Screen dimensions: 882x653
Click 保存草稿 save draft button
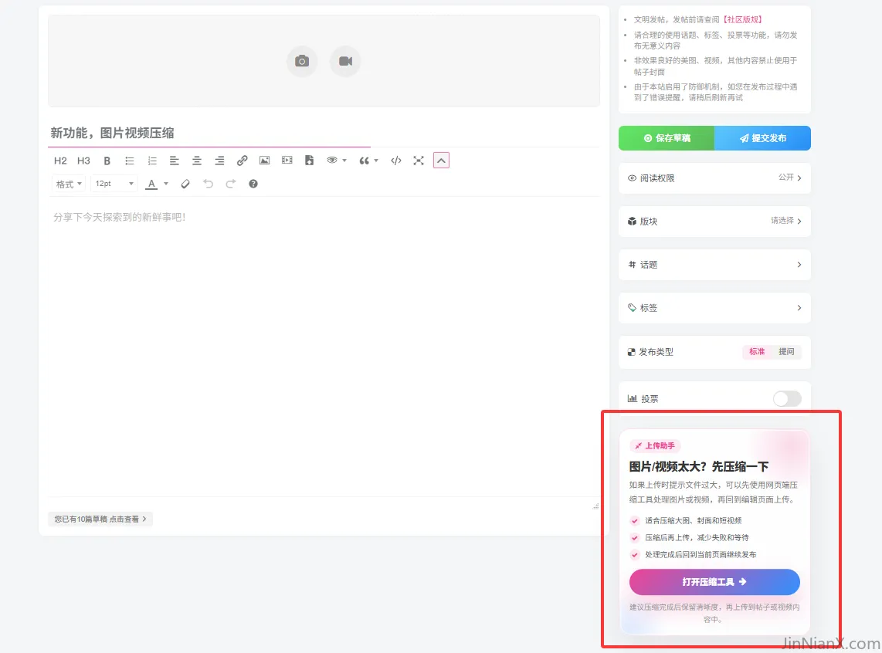click(667, 138)
